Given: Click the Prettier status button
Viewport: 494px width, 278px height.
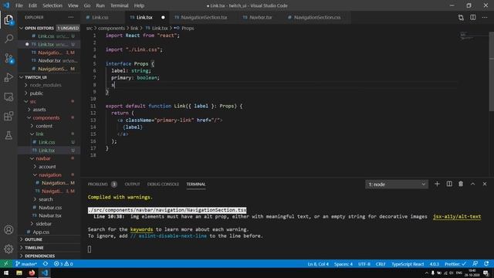Looking at the screenshot, I should point(455,264).
